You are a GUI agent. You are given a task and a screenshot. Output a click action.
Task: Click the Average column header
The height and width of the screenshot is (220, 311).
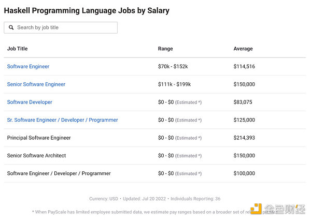[243, 49]
